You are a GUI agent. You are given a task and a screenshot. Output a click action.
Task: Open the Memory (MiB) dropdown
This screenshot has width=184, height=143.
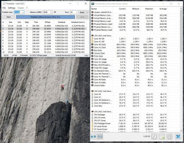50,12
